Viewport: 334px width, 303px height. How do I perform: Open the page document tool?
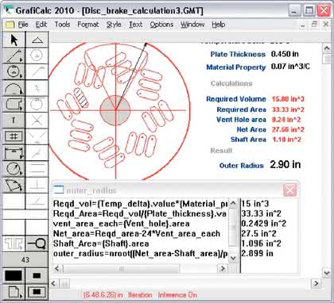pos(14,293)
